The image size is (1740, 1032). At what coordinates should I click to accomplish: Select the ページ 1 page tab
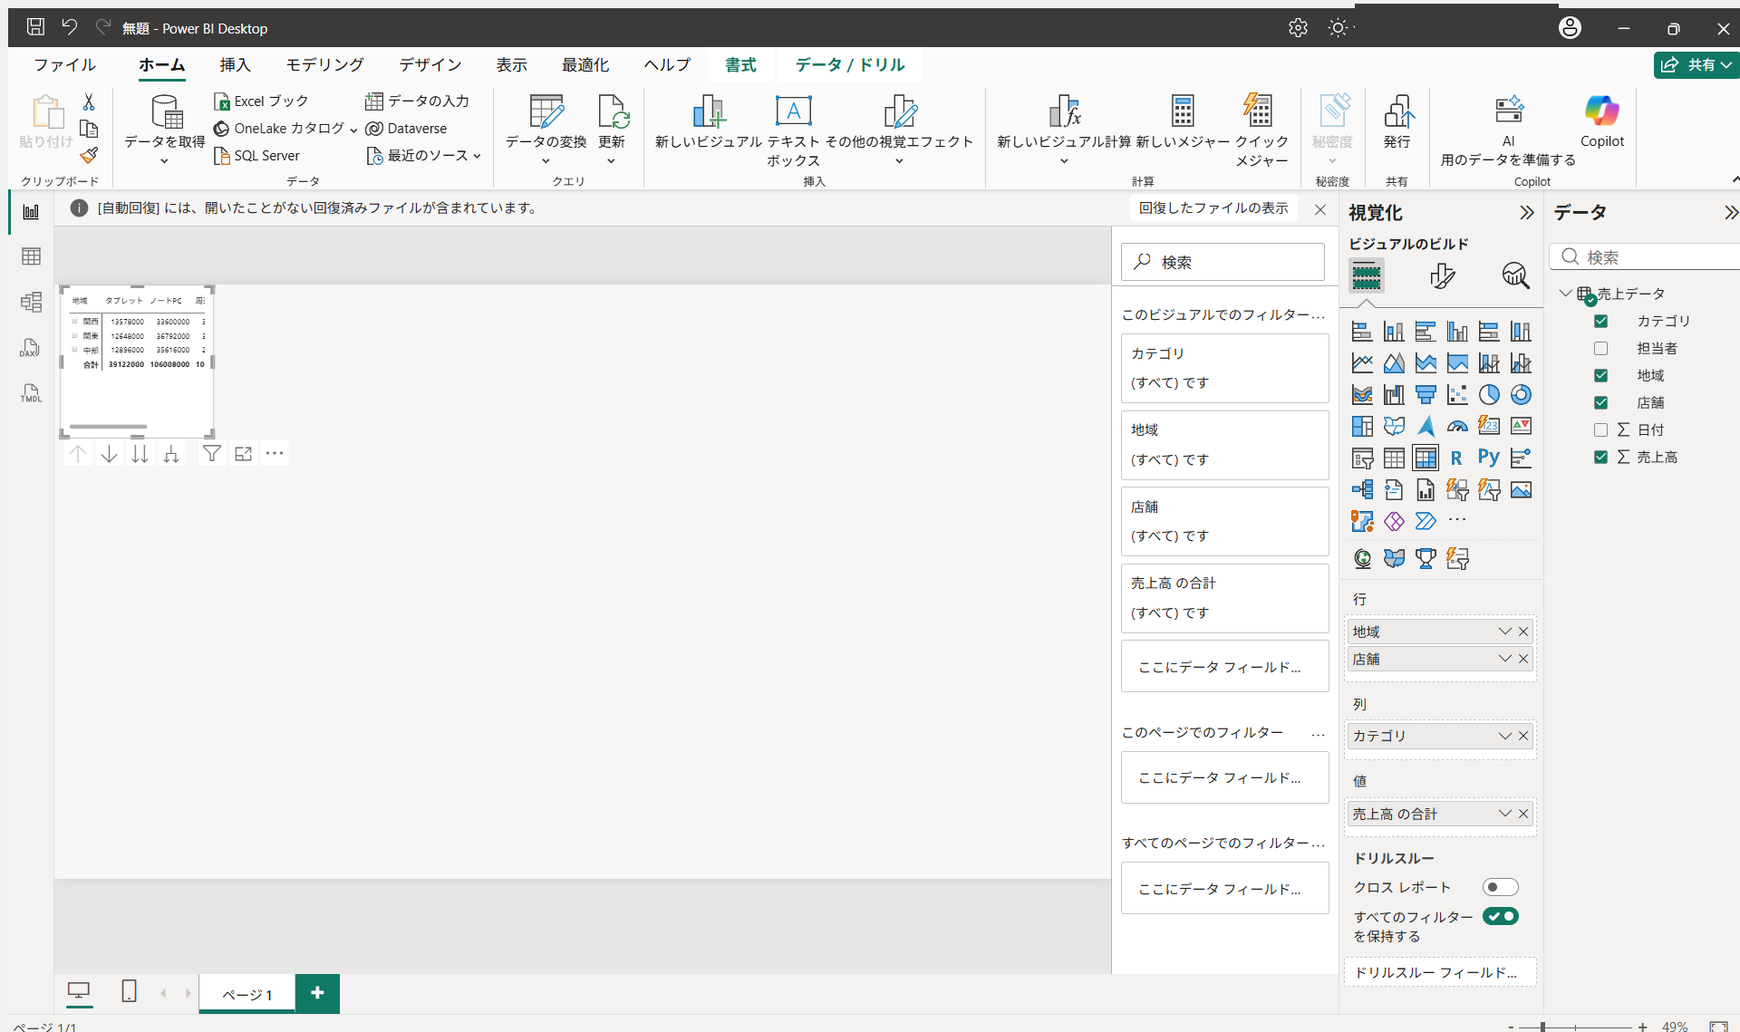247,994
